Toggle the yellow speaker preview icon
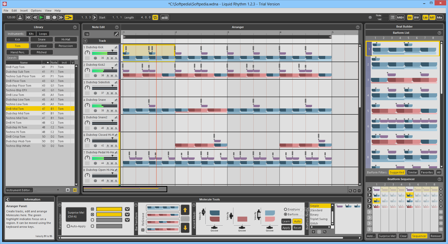The height and width of the screenshot is (244, 448). tap(75, 190)
